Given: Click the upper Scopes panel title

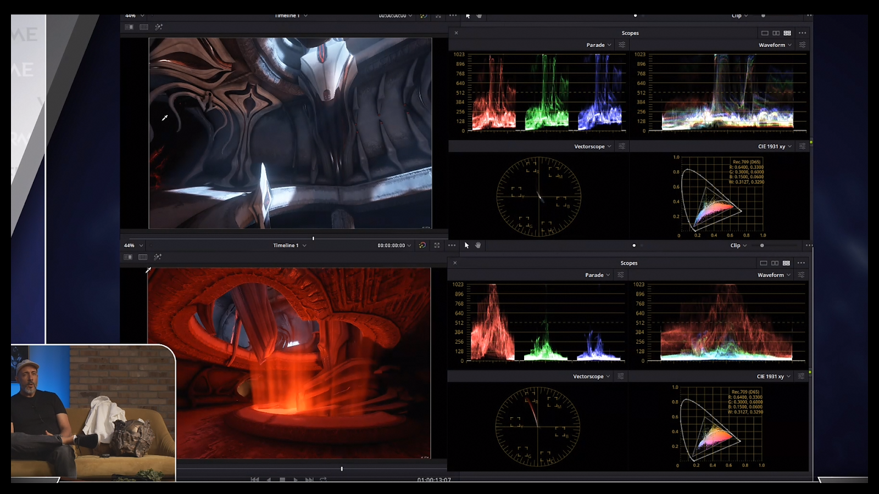Looking at the screenshot, I should point(630,33).
